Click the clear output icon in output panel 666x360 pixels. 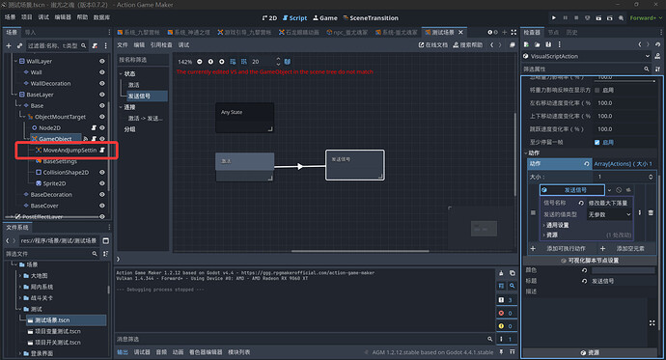pos(501,273)
